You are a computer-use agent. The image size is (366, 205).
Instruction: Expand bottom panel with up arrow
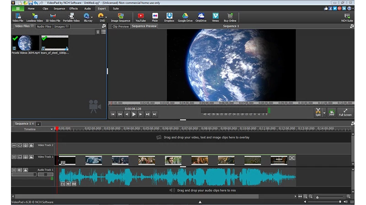(x=200, y=202)
